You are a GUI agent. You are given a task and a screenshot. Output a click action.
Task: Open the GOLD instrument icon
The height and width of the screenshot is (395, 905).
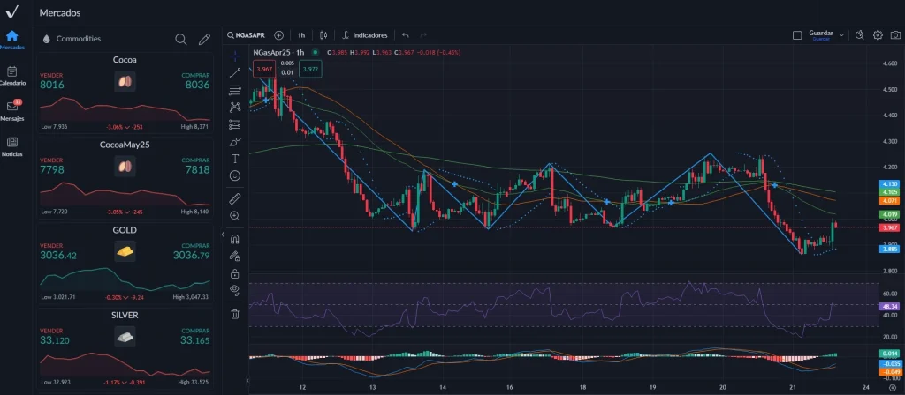coord(125,251)
